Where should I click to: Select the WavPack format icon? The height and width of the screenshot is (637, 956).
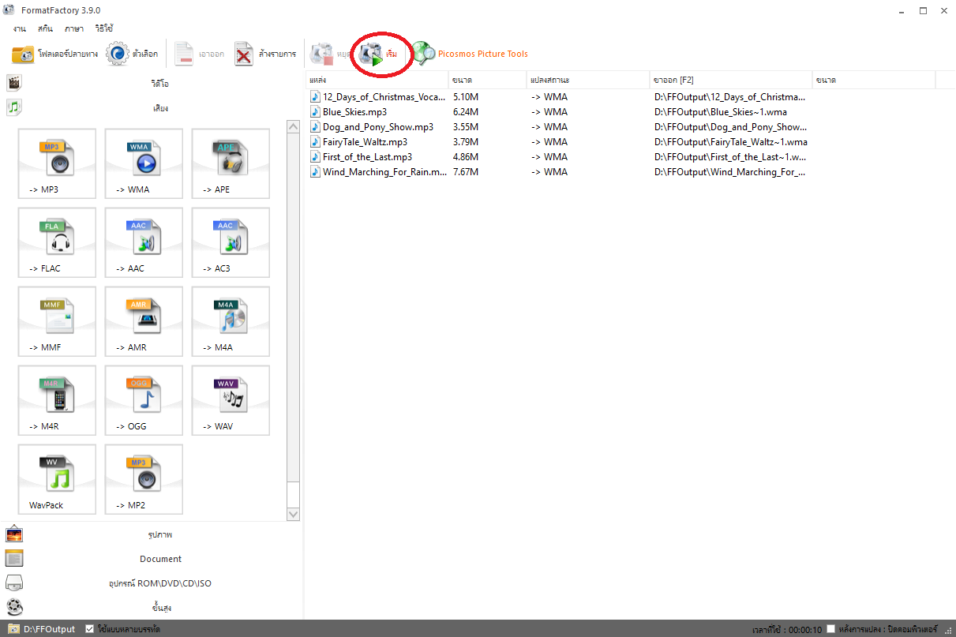57,479
